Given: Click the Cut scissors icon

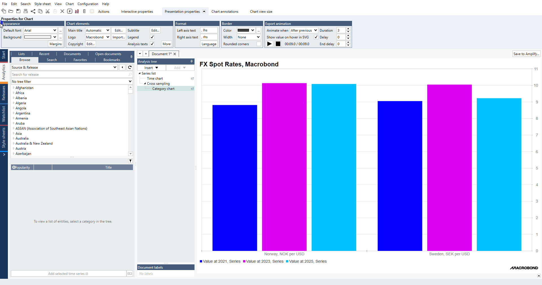Looking at the screenshot, I should point(48,11).
